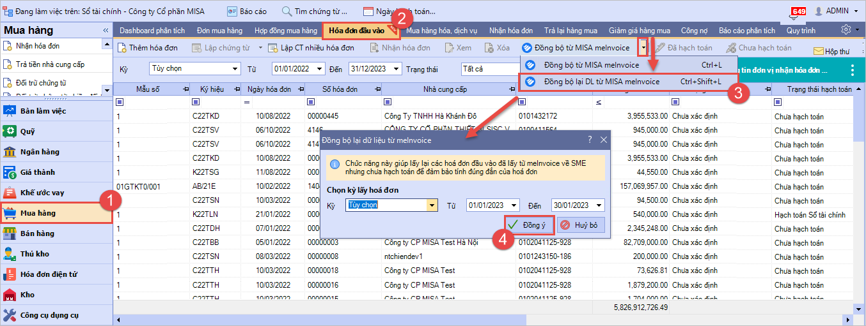Click the Huỷ bỏ button

click(x=580, y=225)
